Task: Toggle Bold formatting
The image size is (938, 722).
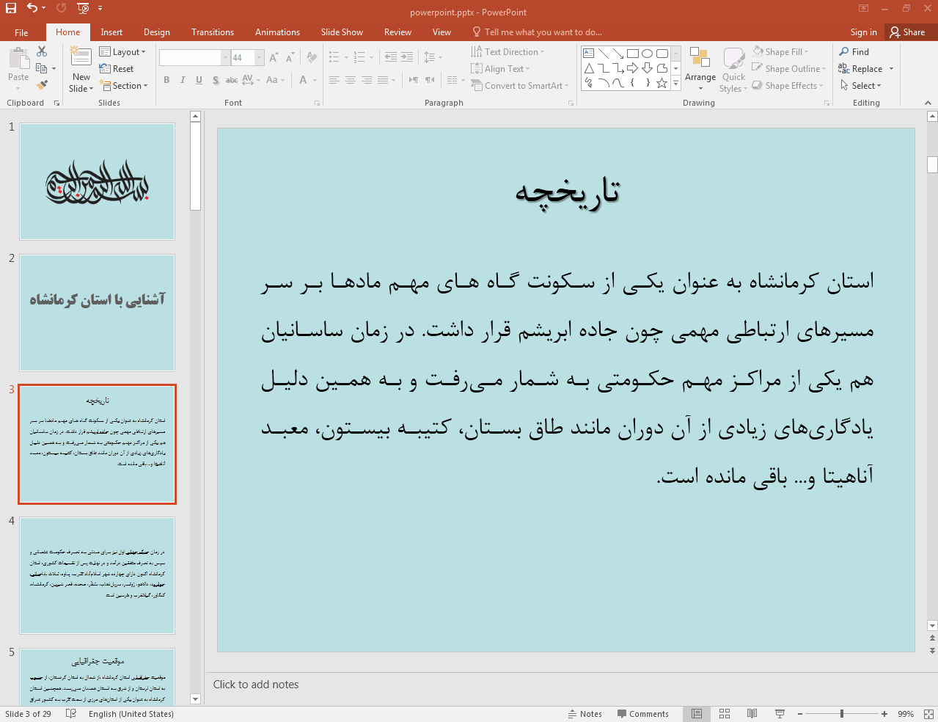Action: [x=166, y=80]
